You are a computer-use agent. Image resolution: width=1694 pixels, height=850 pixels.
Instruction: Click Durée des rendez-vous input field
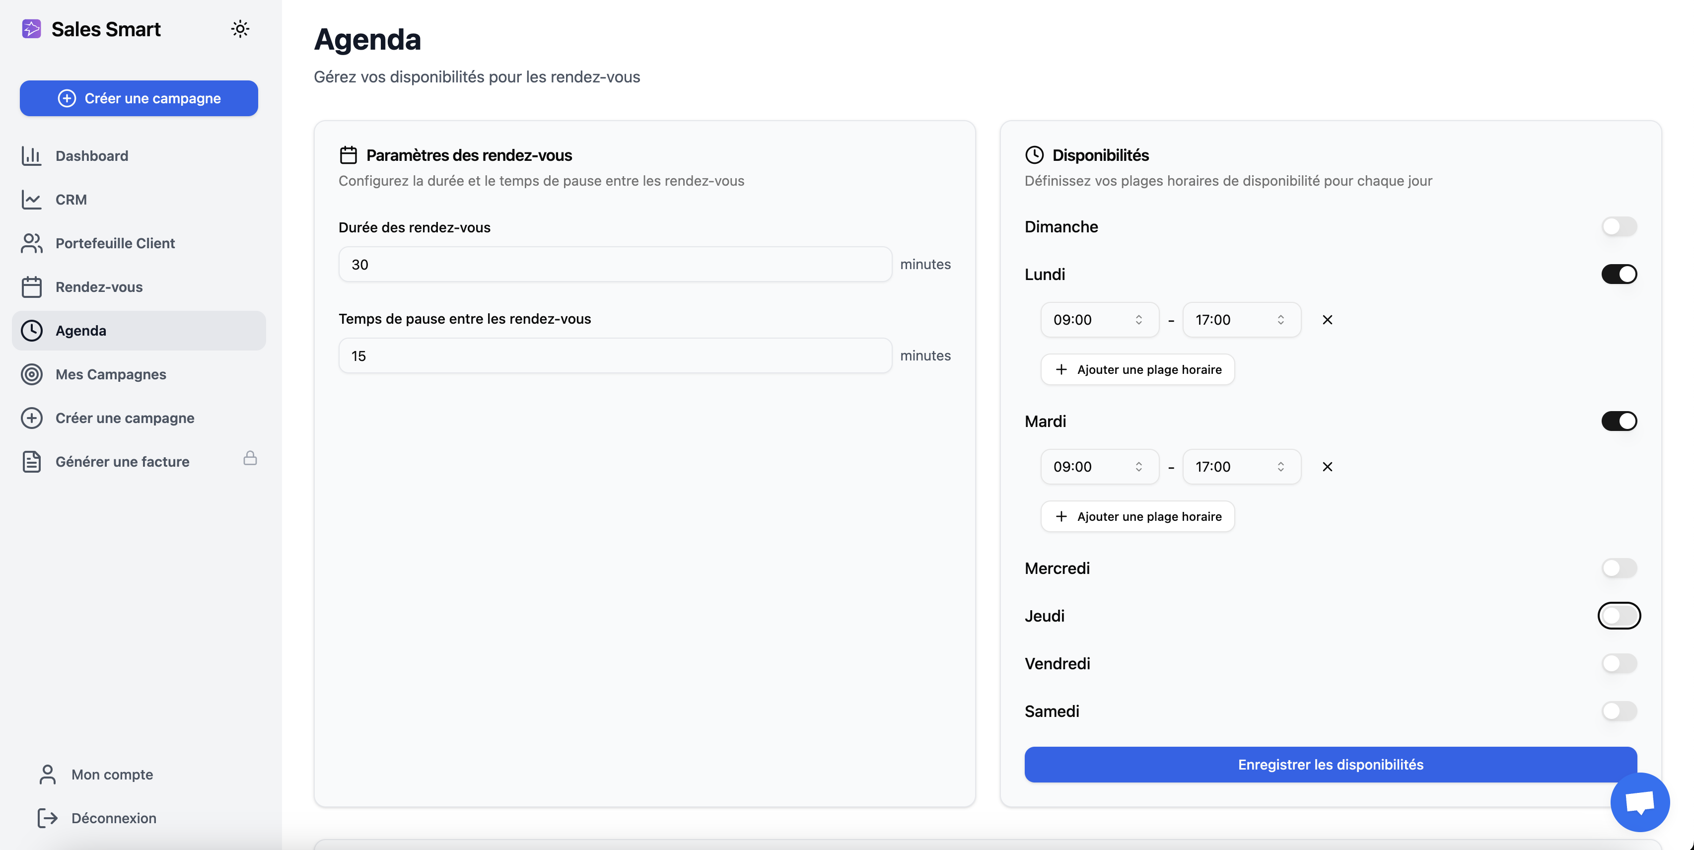click(x=614, y=265)
